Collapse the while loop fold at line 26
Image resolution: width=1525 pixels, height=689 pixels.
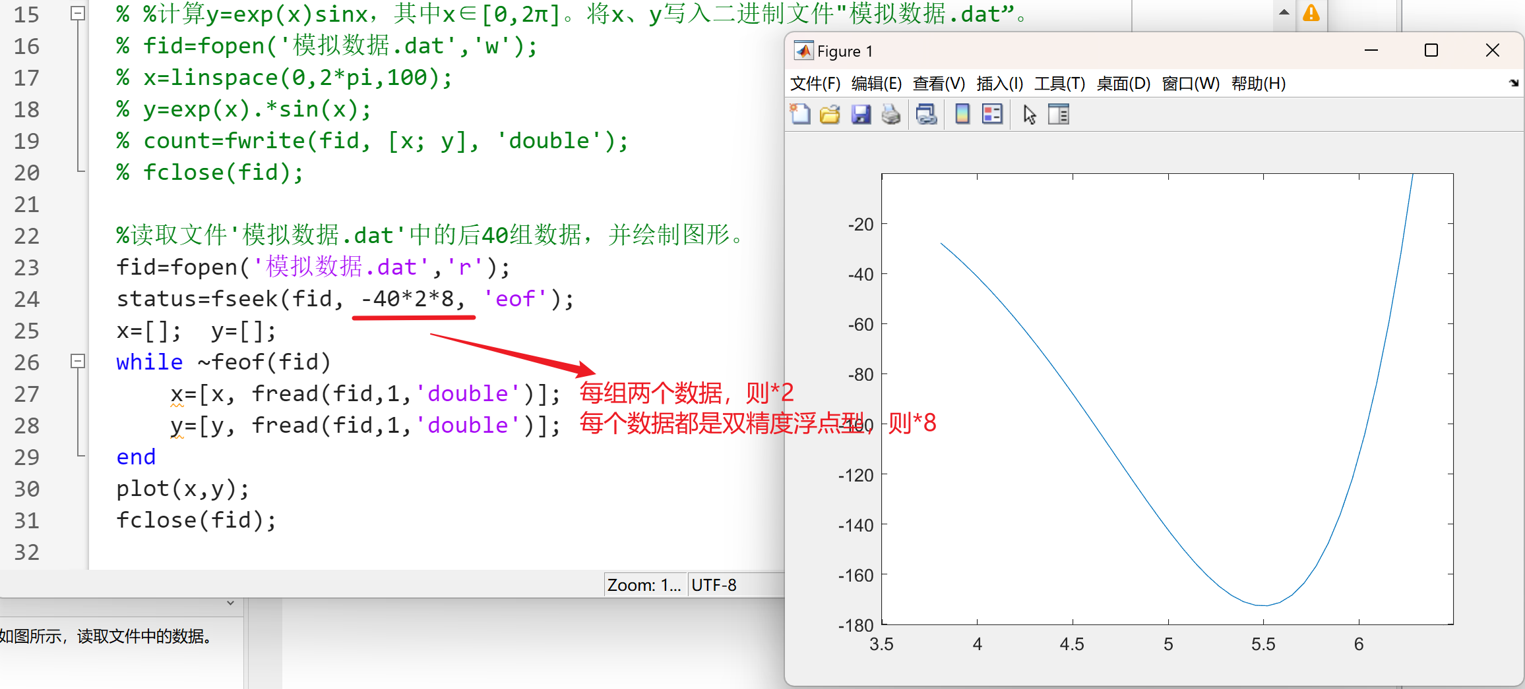click(78, 361)
